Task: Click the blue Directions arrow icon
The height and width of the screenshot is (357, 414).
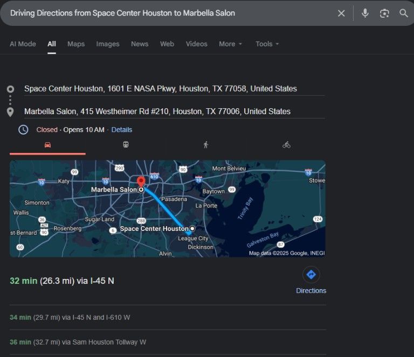Action: (311, 275)
